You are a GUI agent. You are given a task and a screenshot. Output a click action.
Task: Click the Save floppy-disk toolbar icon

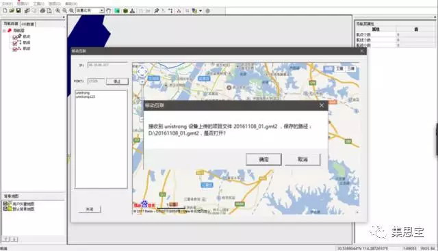[18, 11]
